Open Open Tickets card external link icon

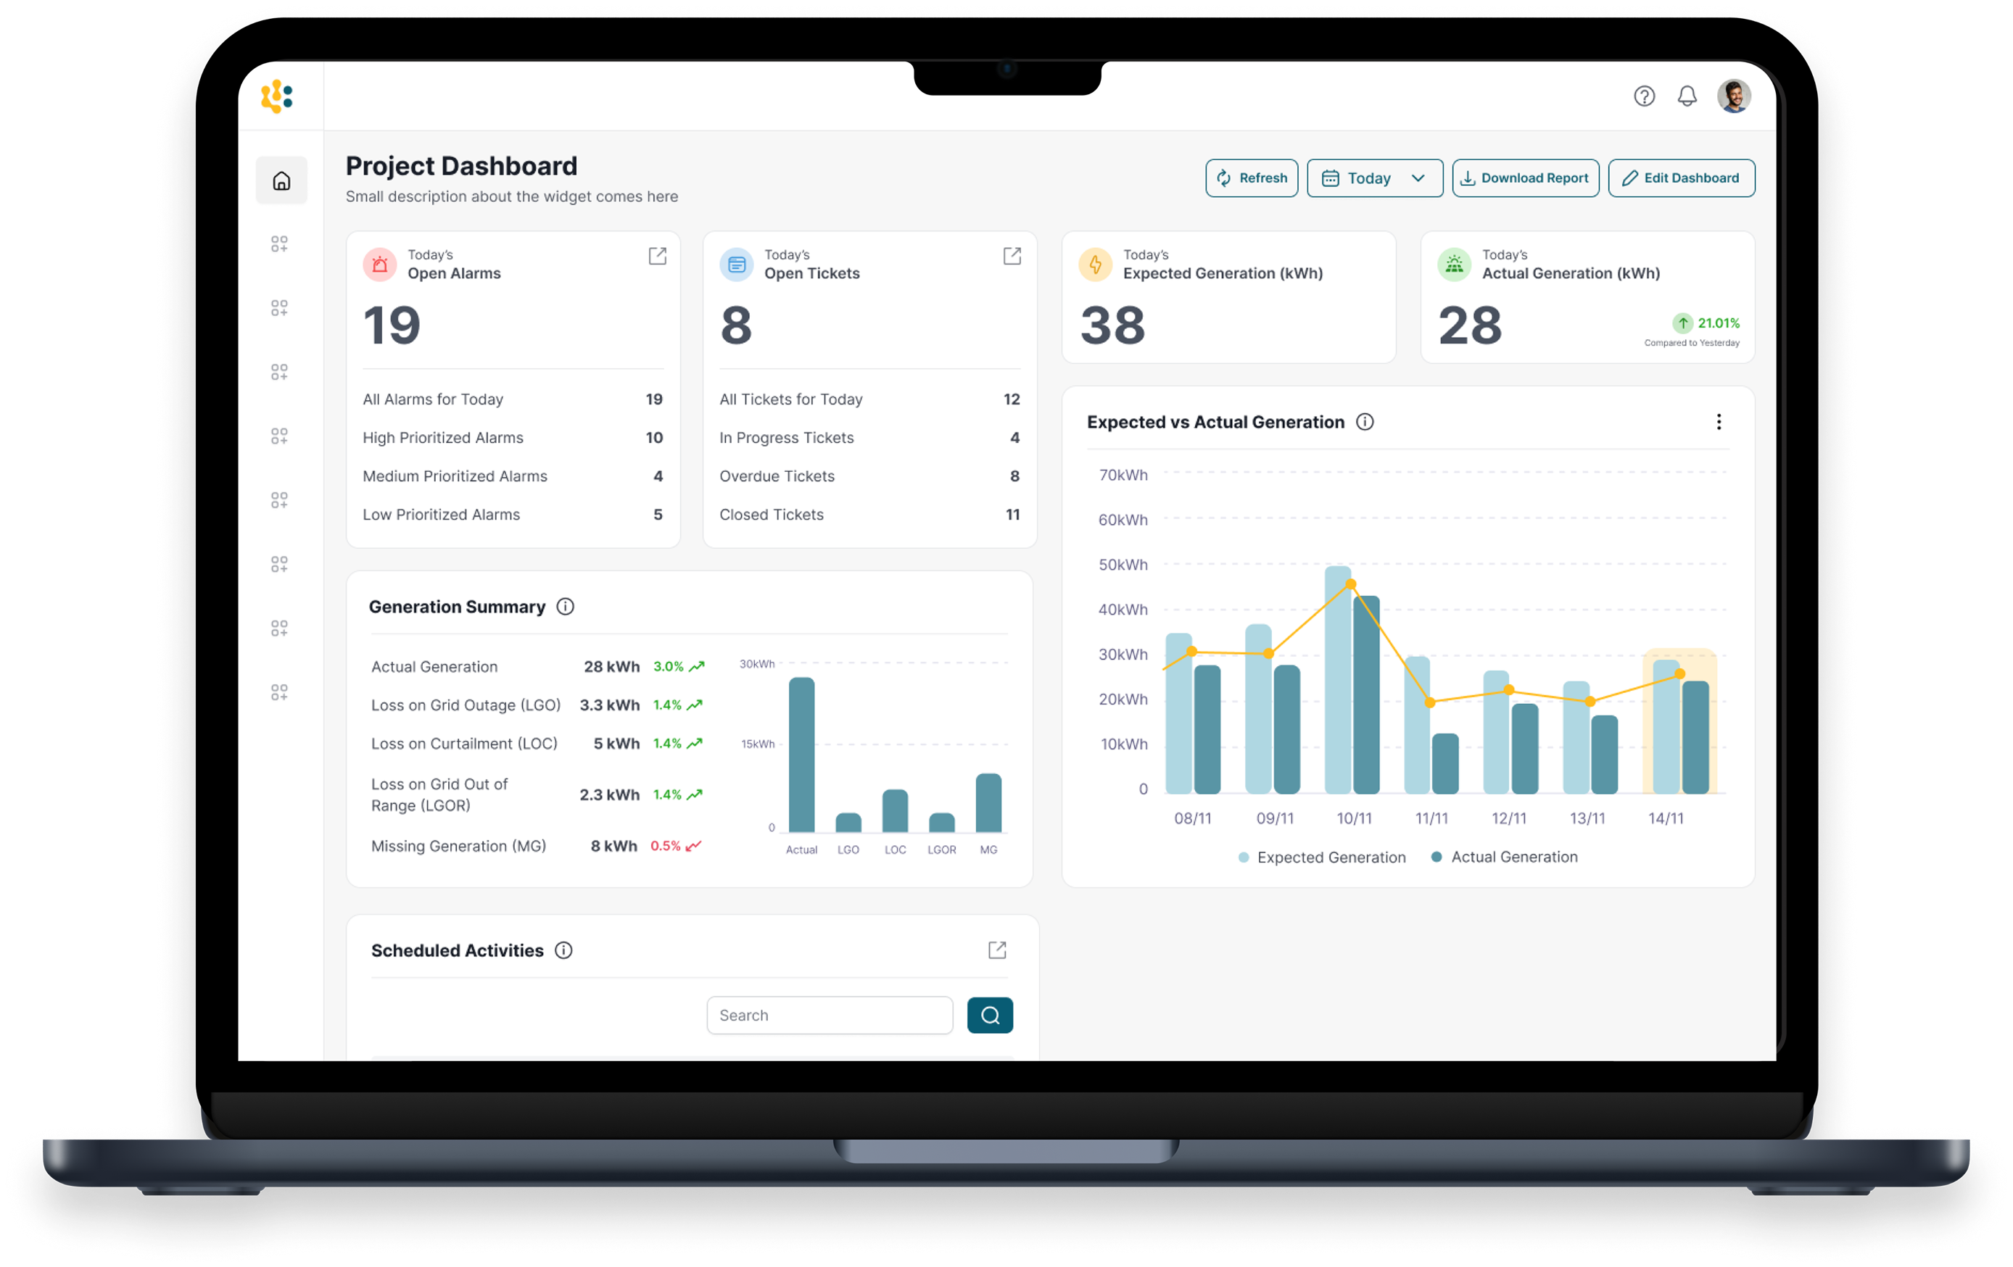1012,256
